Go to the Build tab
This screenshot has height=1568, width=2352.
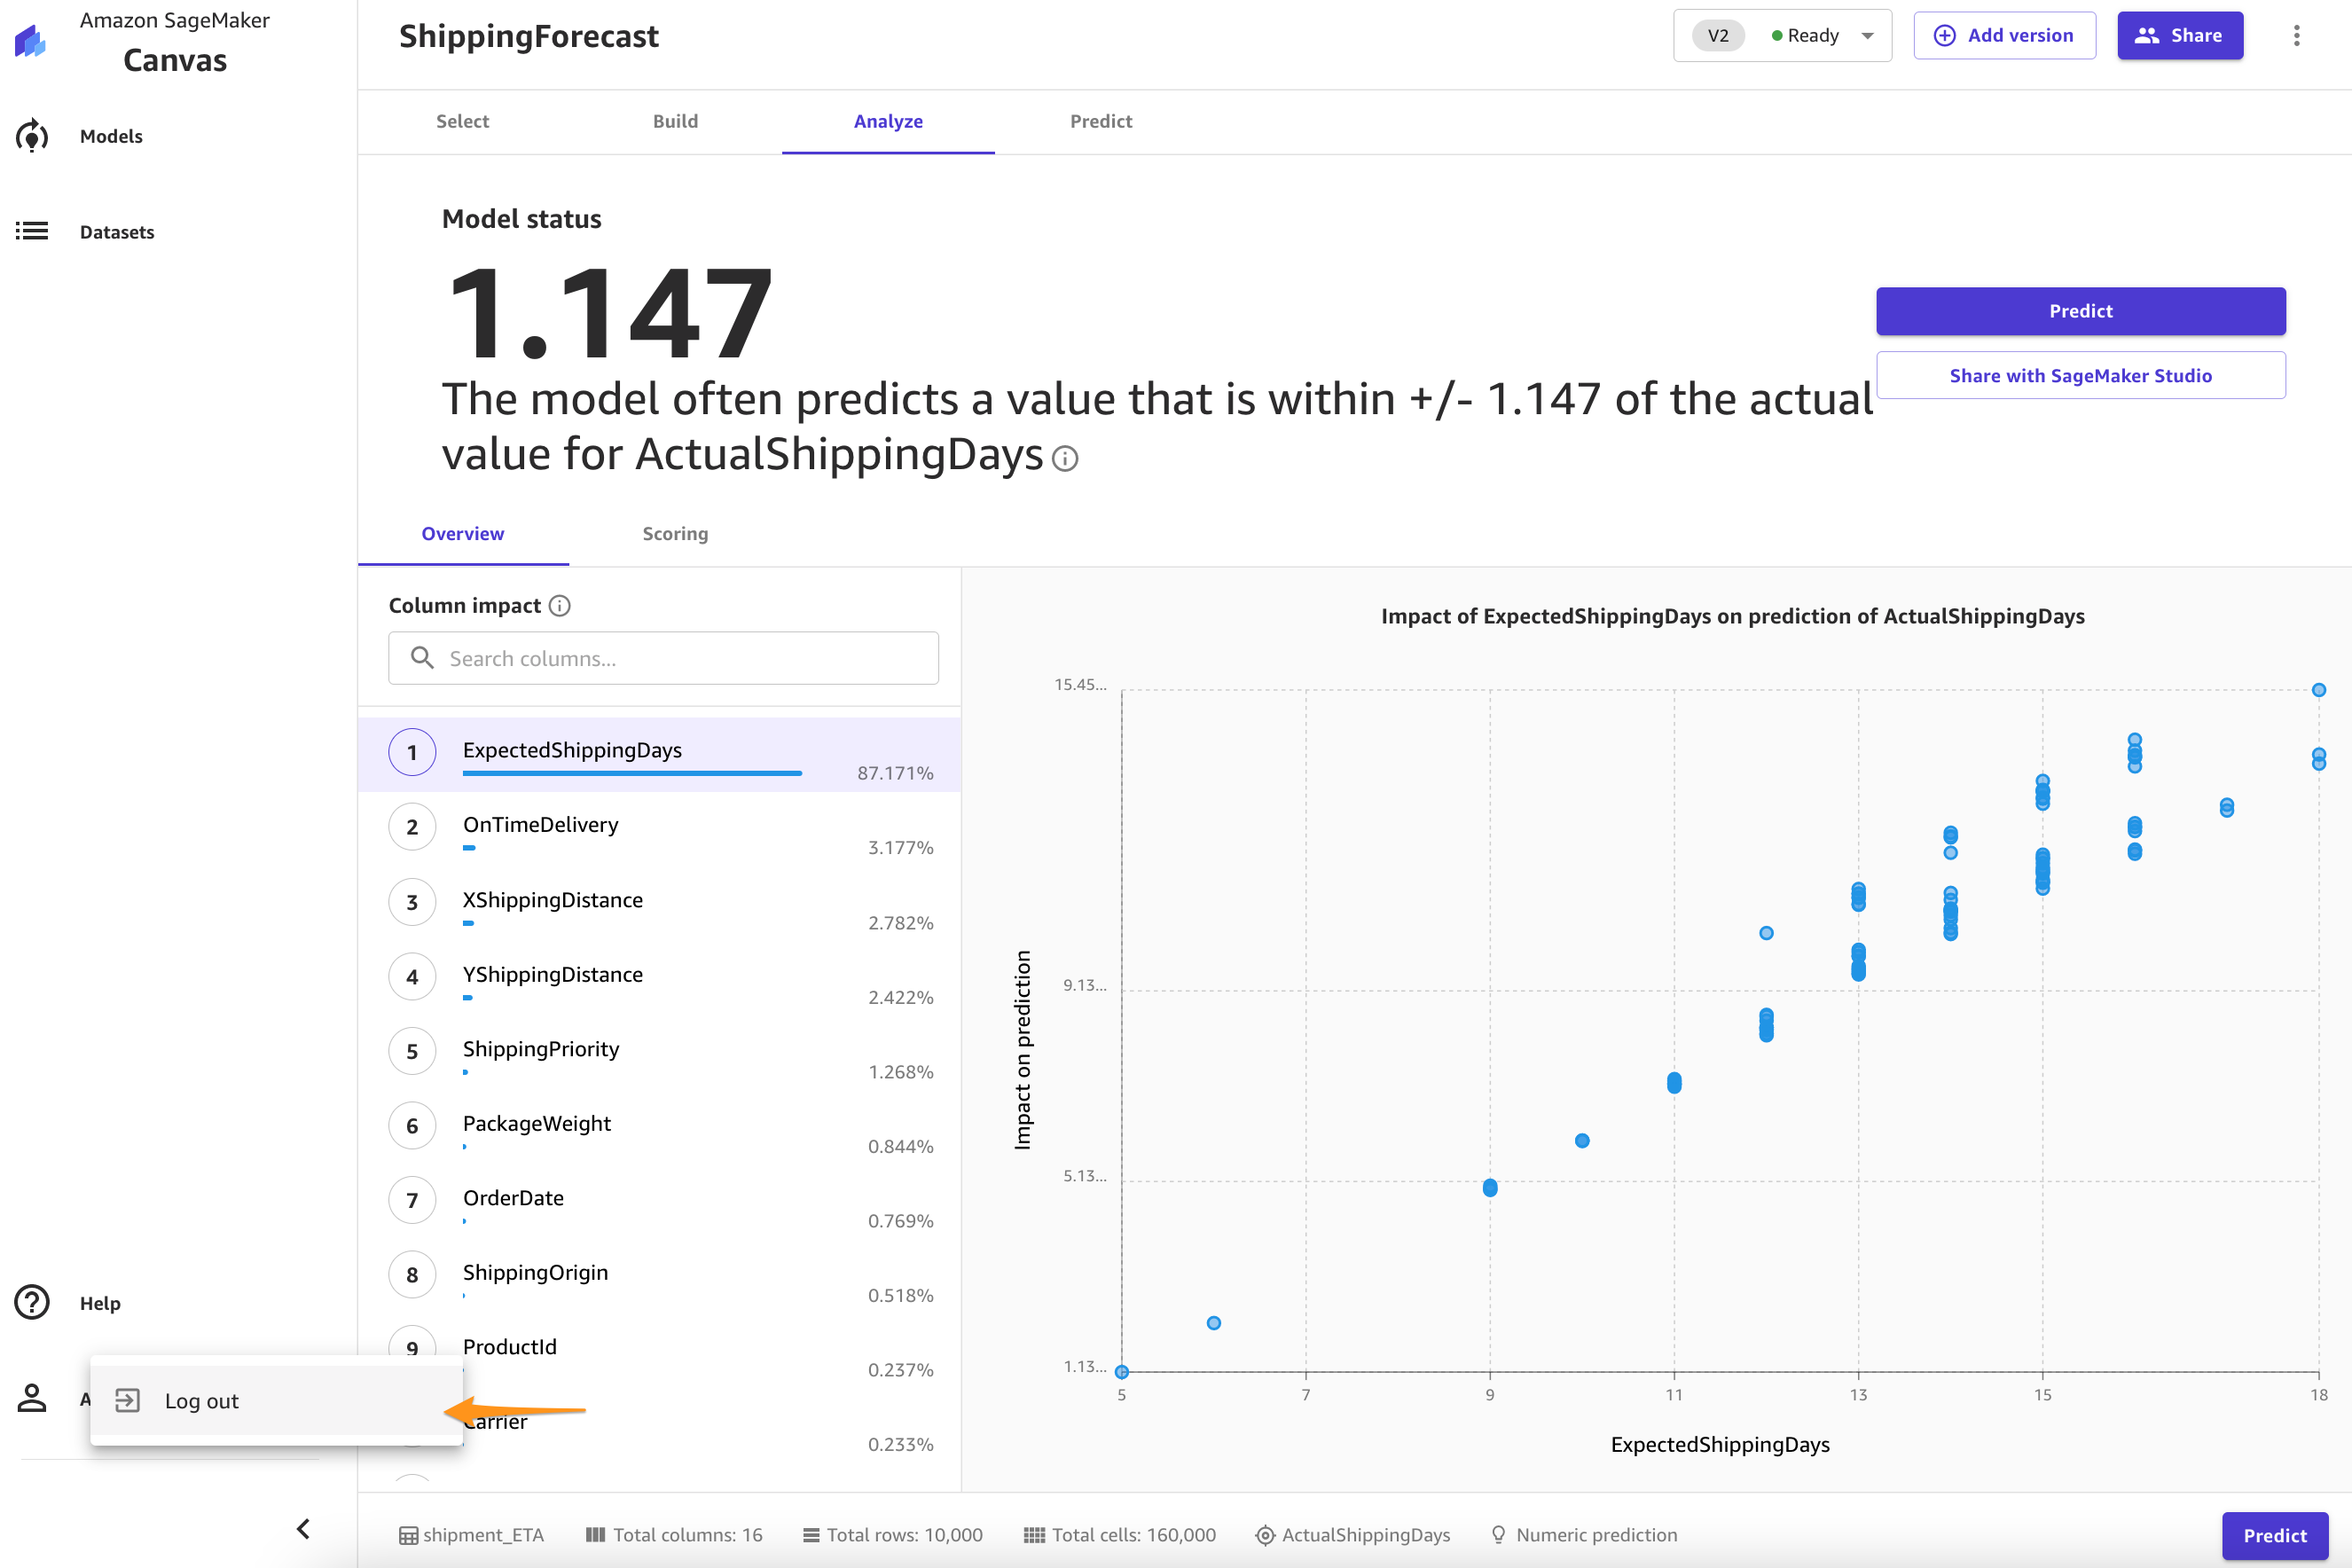pyautogui.click(x=675, y=121)
